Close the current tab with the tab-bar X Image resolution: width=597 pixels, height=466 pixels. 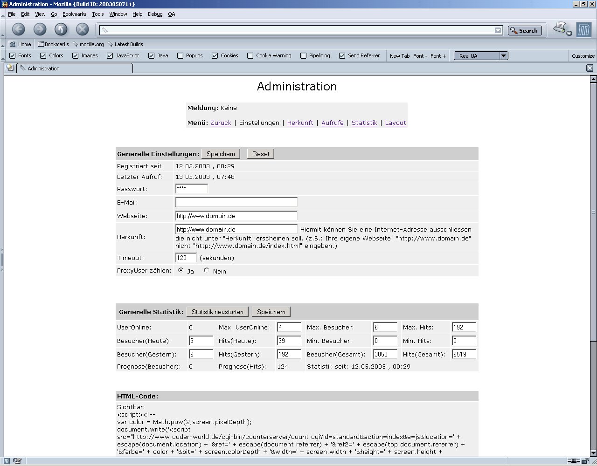click(590, 68)
